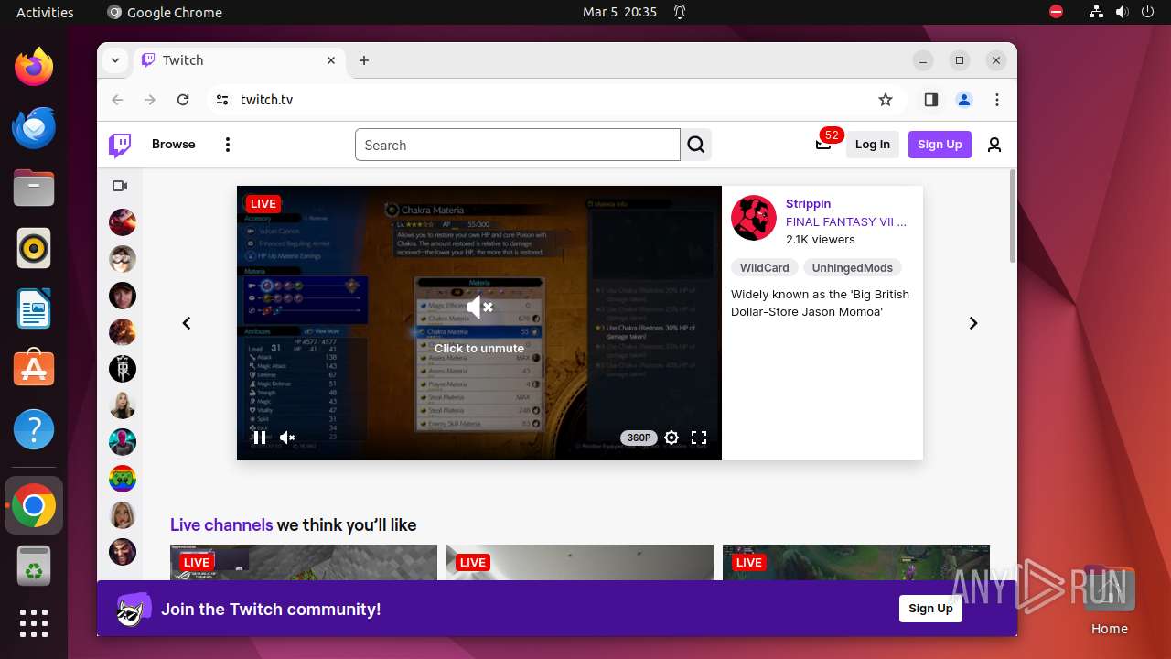Open the Google Chrome app menu in top bar
The width and height of the screenshot is (1171, 659).
tap(165, 12)
